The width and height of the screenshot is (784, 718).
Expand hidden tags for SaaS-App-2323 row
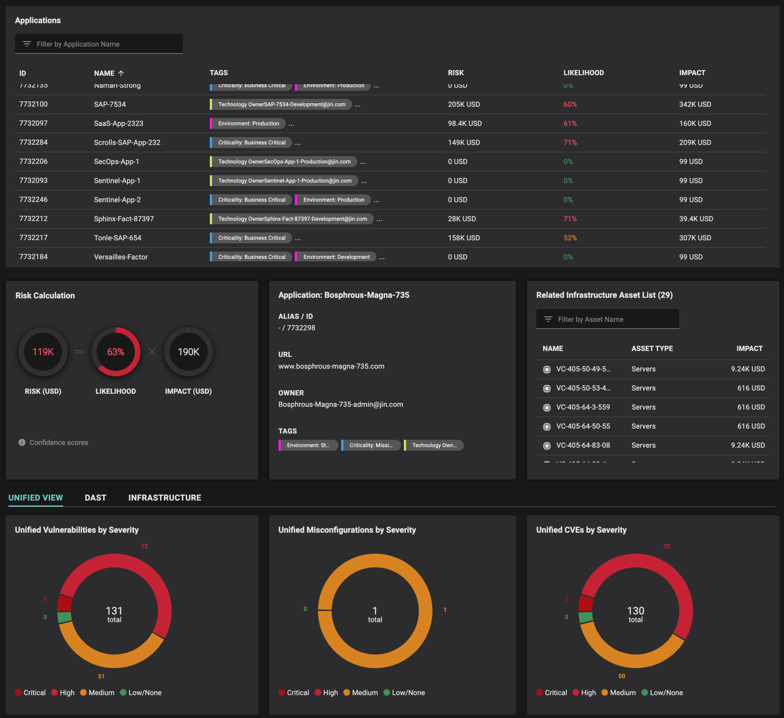[x=292, y=123]
